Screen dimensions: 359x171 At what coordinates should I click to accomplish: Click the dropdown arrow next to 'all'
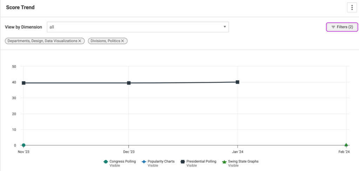(x=225, y=27)
